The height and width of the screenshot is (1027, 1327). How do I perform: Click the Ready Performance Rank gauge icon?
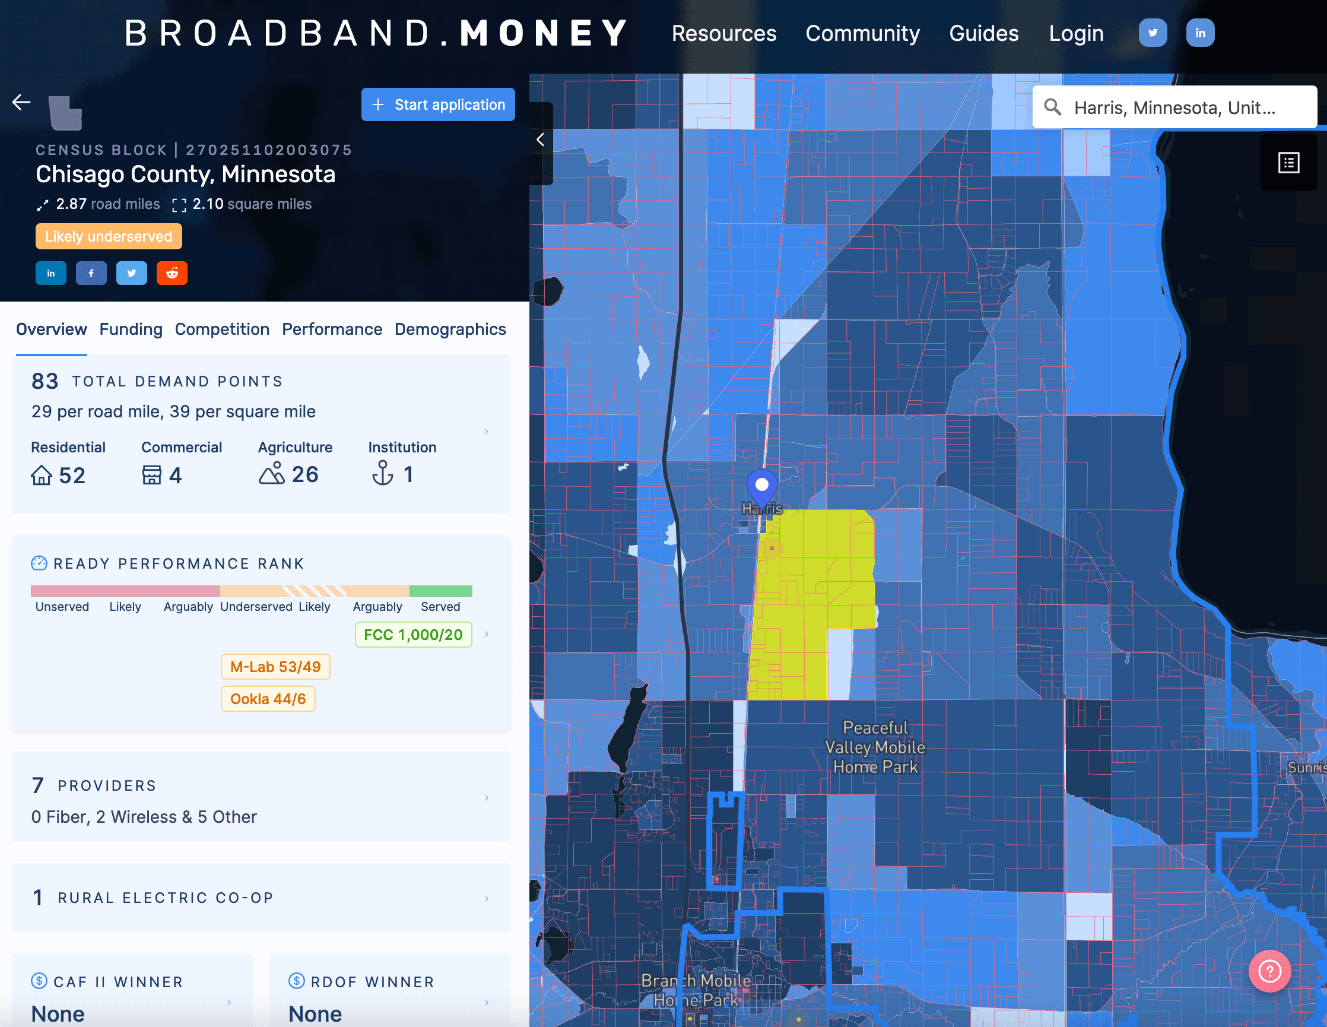pos(39,563)
